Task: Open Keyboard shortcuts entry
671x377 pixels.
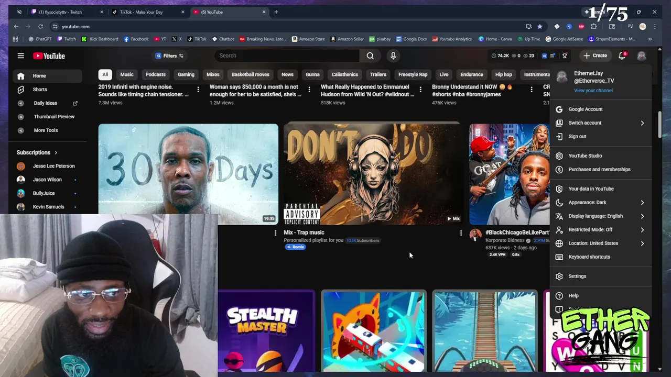Action: [x=601, y=257]
